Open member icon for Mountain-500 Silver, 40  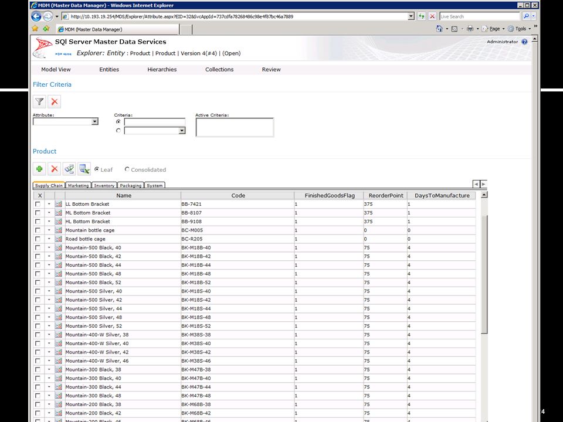point(59,291)
